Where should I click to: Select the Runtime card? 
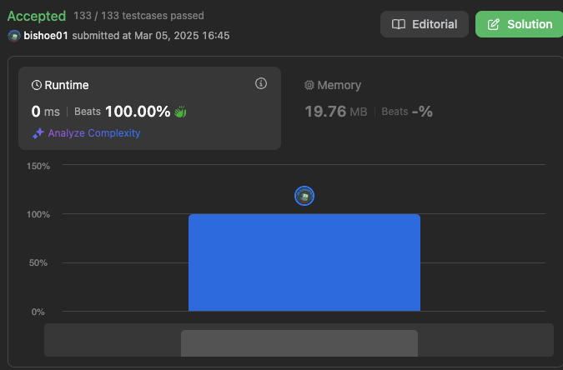pyautogui.click(x=149, y=108)
